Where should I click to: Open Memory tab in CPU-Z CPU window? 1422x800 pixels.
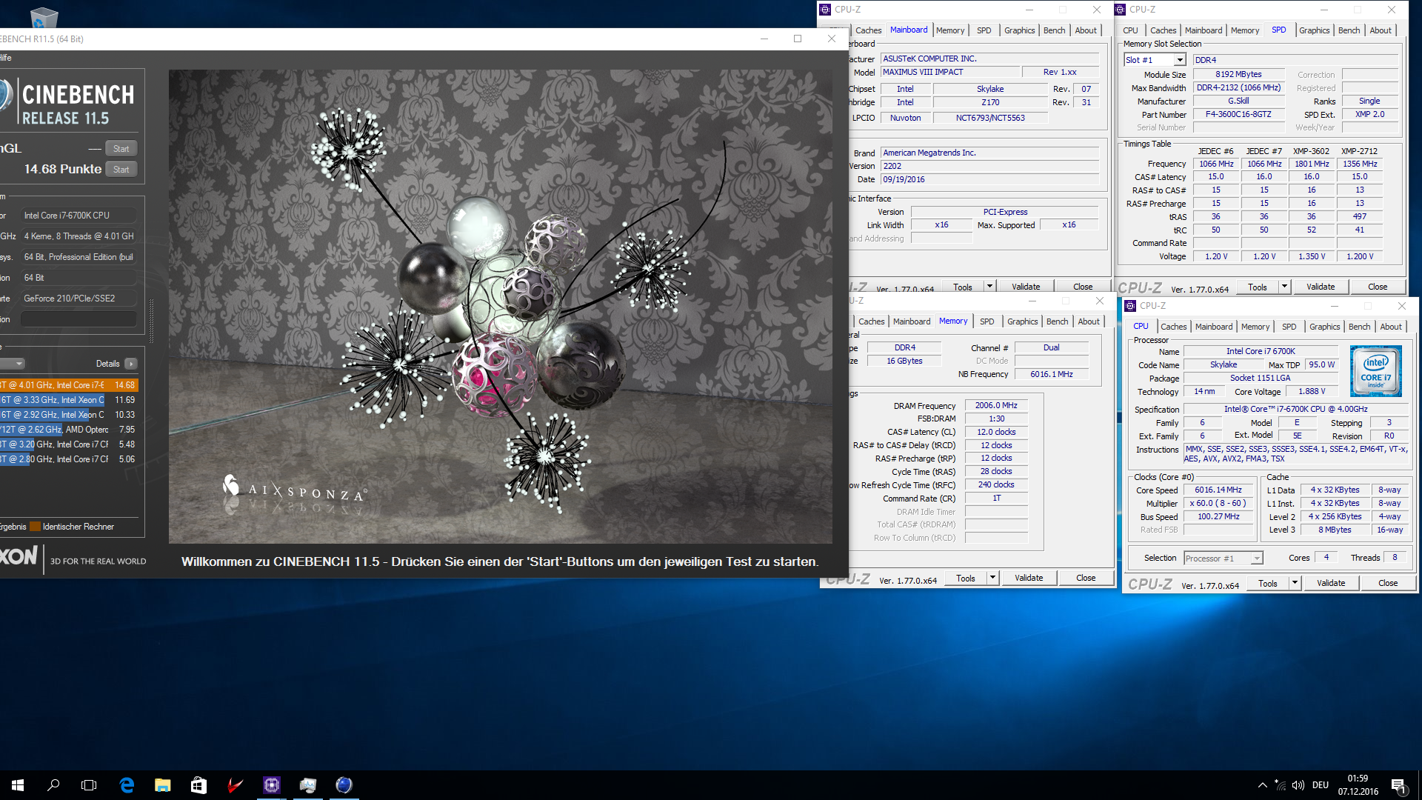pos(1255,327)
